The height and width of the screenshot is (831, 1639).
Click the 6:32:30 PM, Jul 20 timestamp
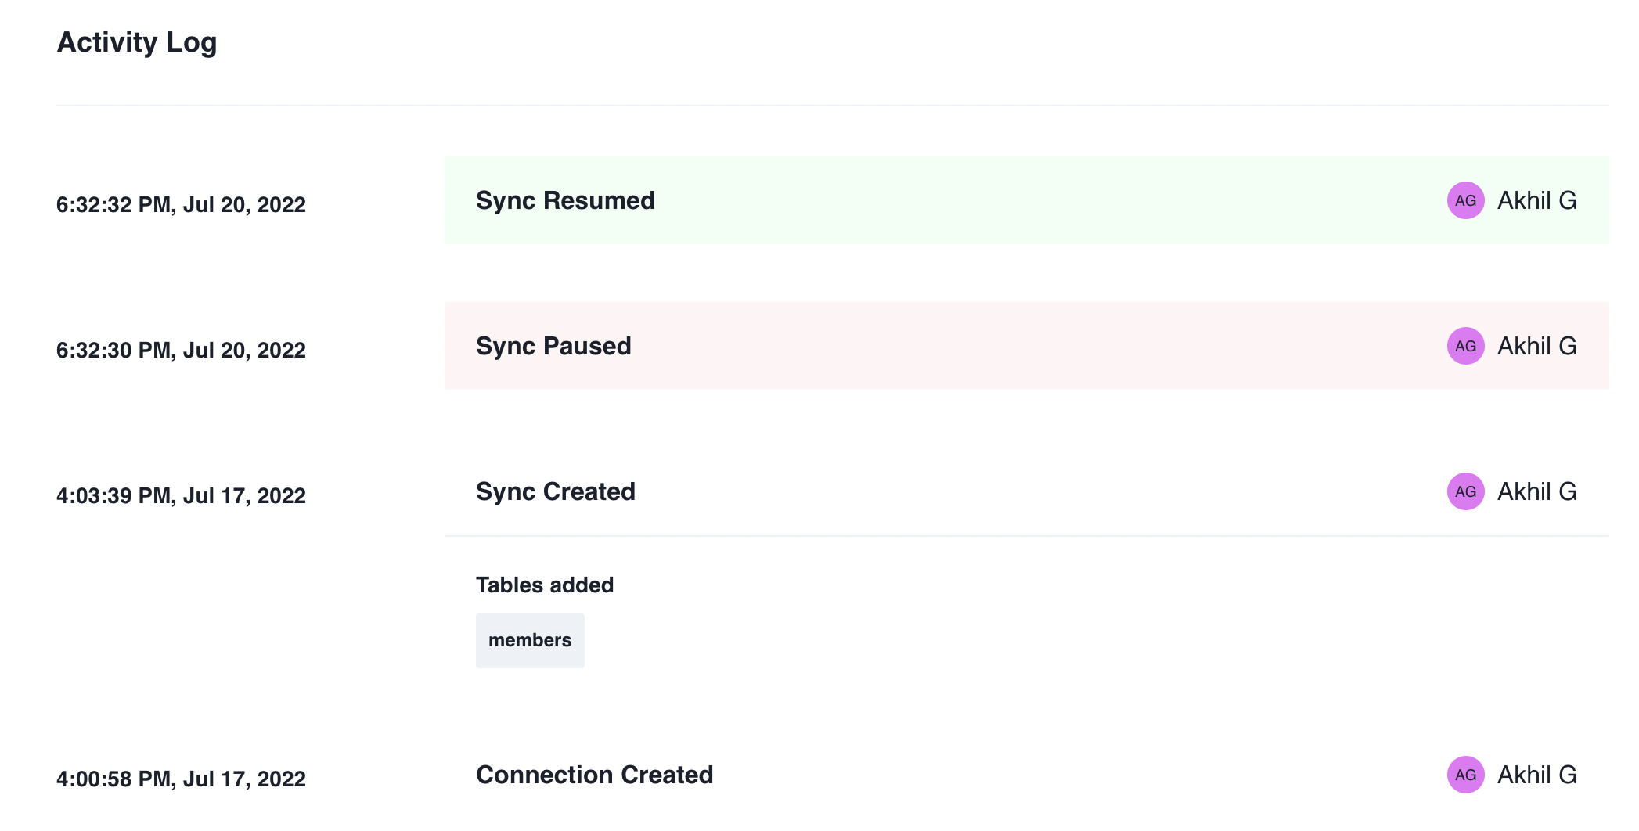pos(181,351)
